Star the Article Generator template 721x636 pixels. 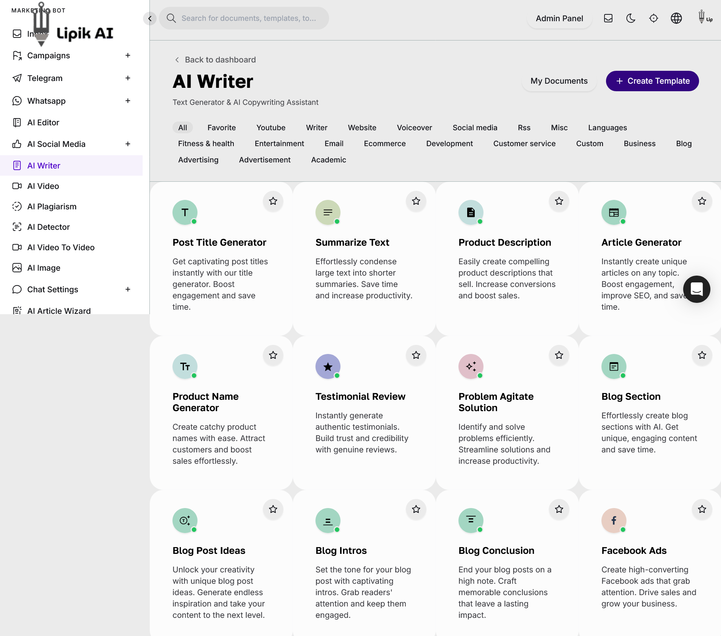tap(702, 201)
